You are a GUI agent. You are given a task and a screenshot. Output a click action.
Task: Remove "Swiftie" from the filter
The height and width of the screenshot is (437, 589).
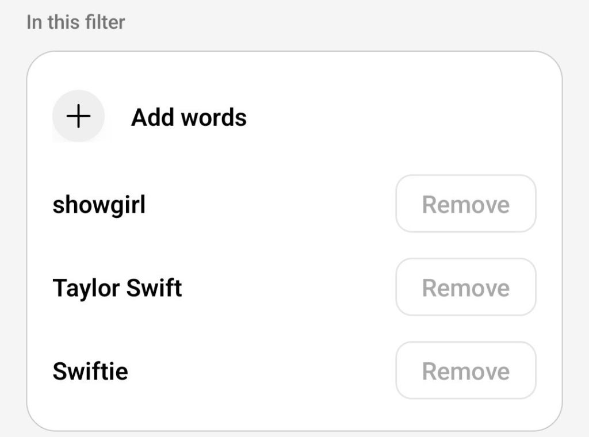[465, 371]
